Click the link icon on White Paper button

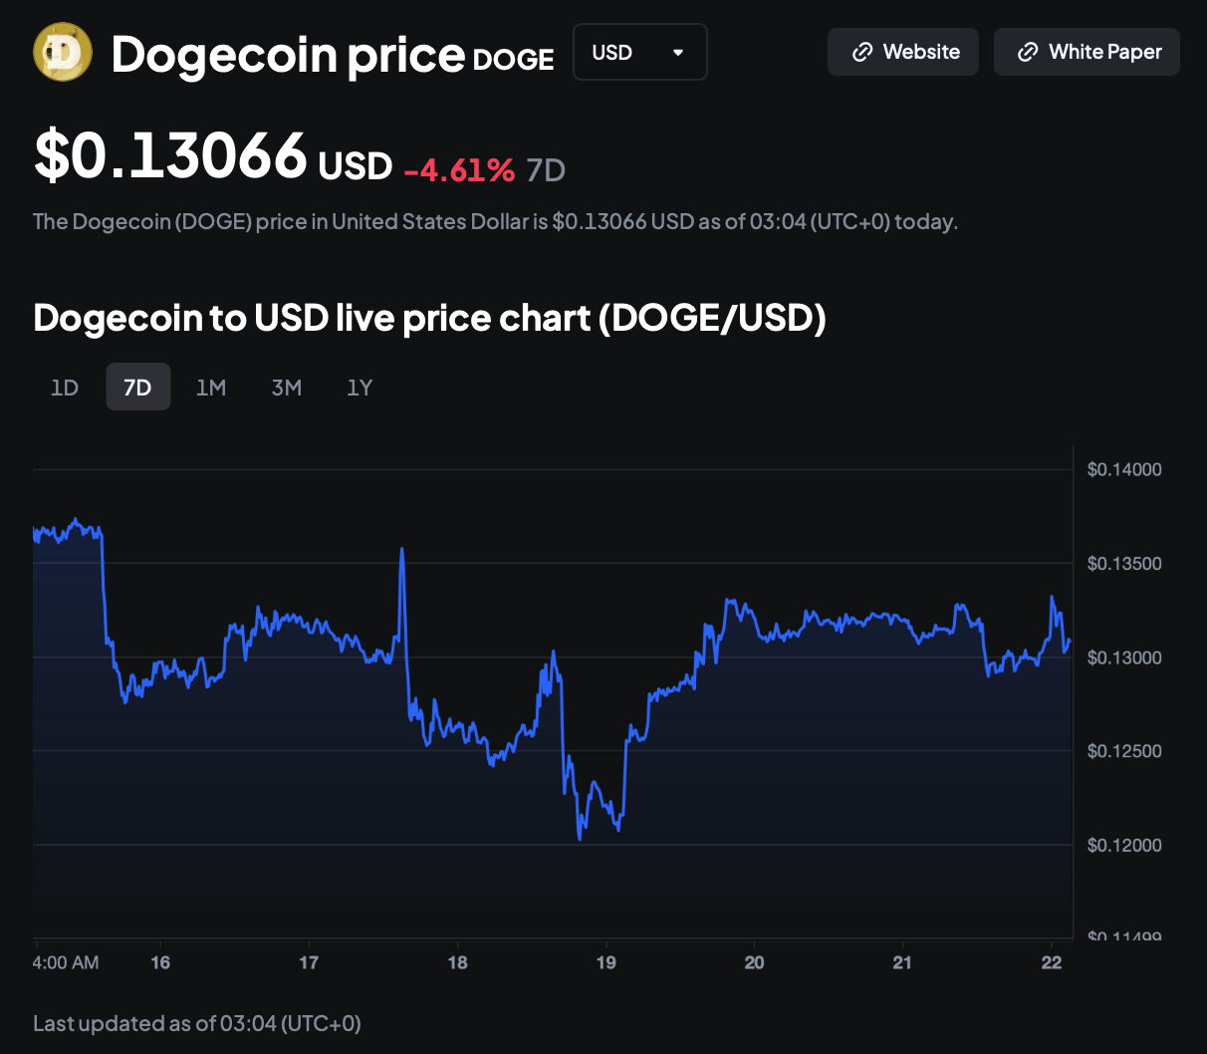(1028, 52)
